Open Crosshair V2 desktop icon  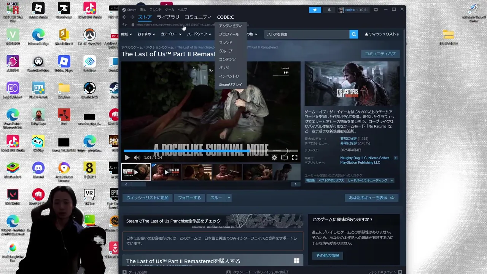[89, 90]
